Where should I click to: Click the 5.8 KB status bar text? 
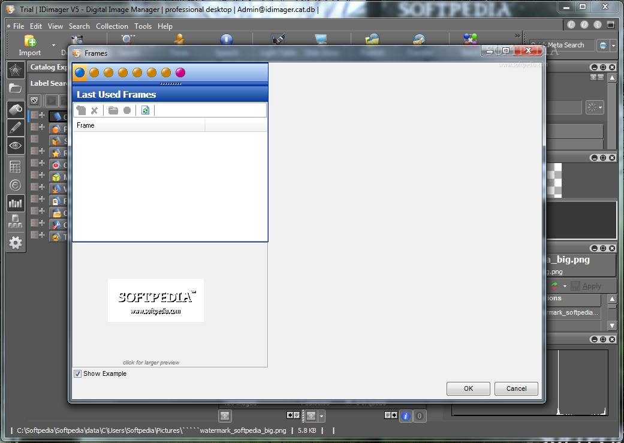[x=307, y=430]
